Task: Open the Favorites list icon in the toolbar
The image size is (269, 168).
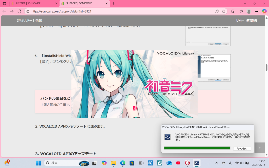Action: pyautogui.click(x=241, y=11)
